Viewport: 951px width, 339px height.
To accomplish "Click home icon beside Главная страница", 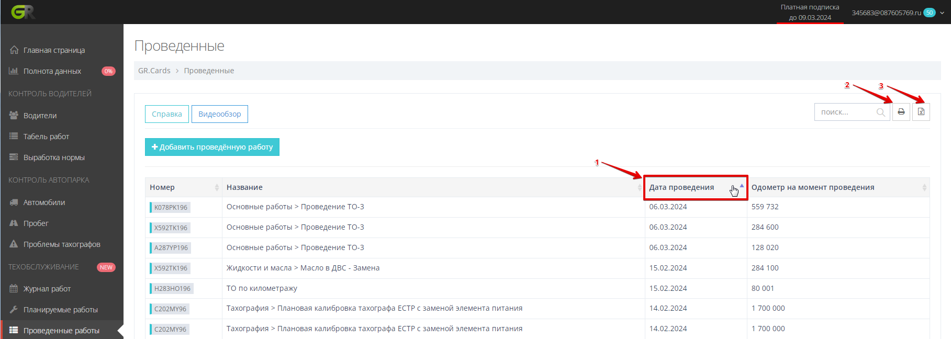I will (x=14, y=50).
